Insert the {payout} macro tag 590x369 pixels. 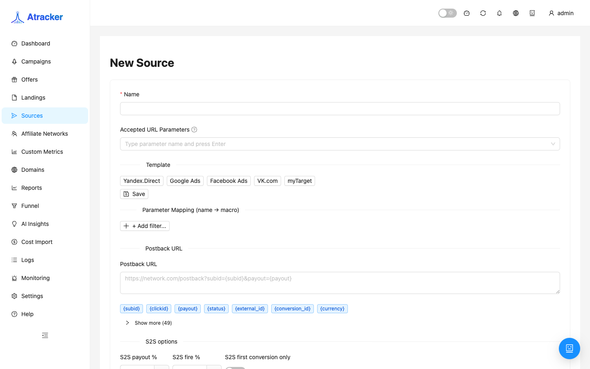click(x=188, y=309)
